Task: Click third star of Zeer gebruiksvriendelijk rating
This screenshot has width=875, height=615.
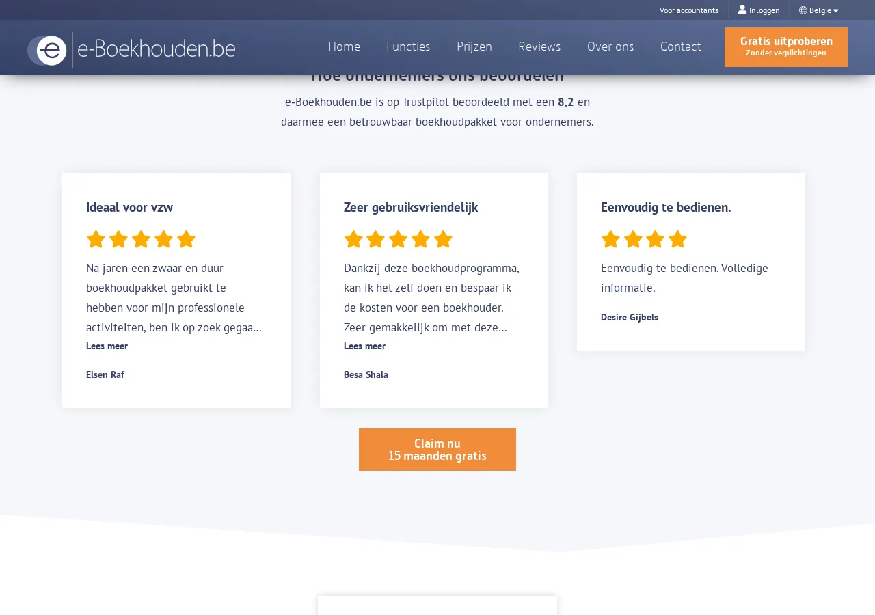Action: 398,239
